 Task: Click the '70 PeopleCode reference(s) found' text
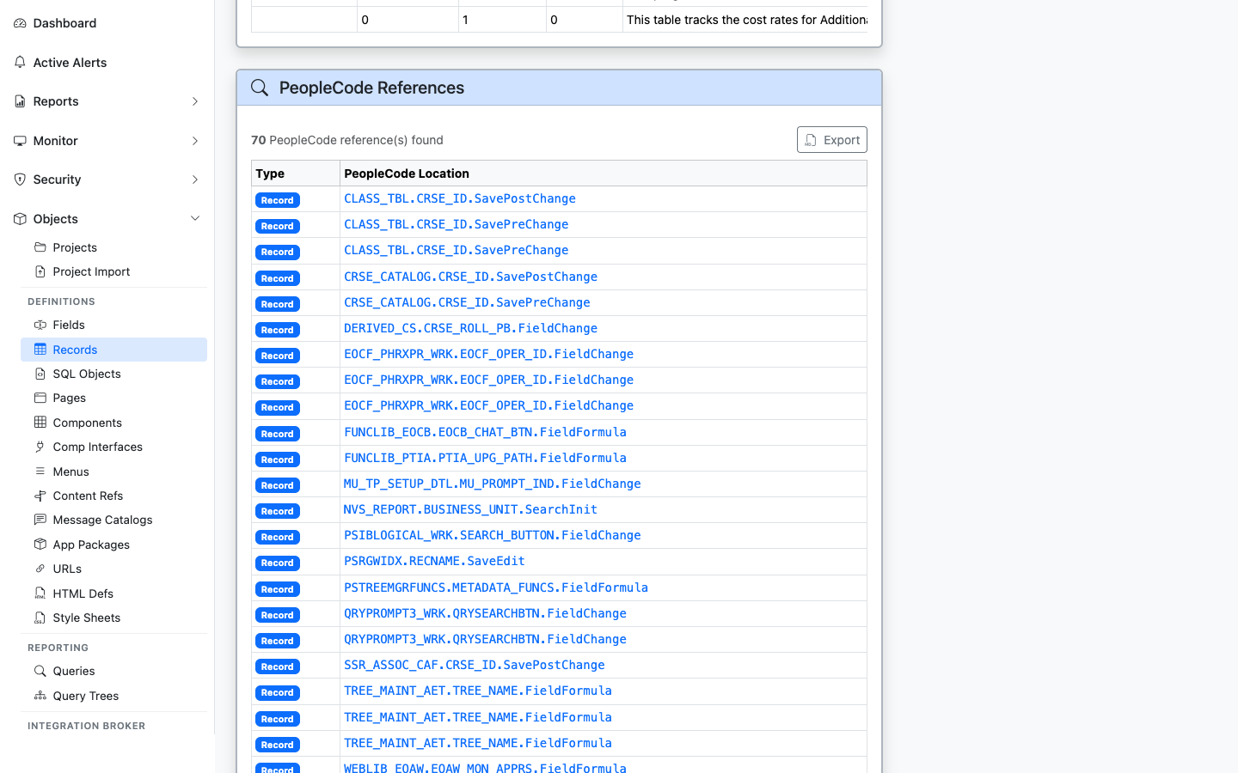[x=347, y=140]
